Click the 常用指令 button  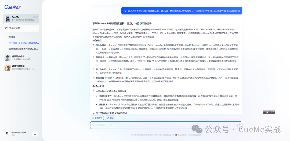(x=97, y=118)
